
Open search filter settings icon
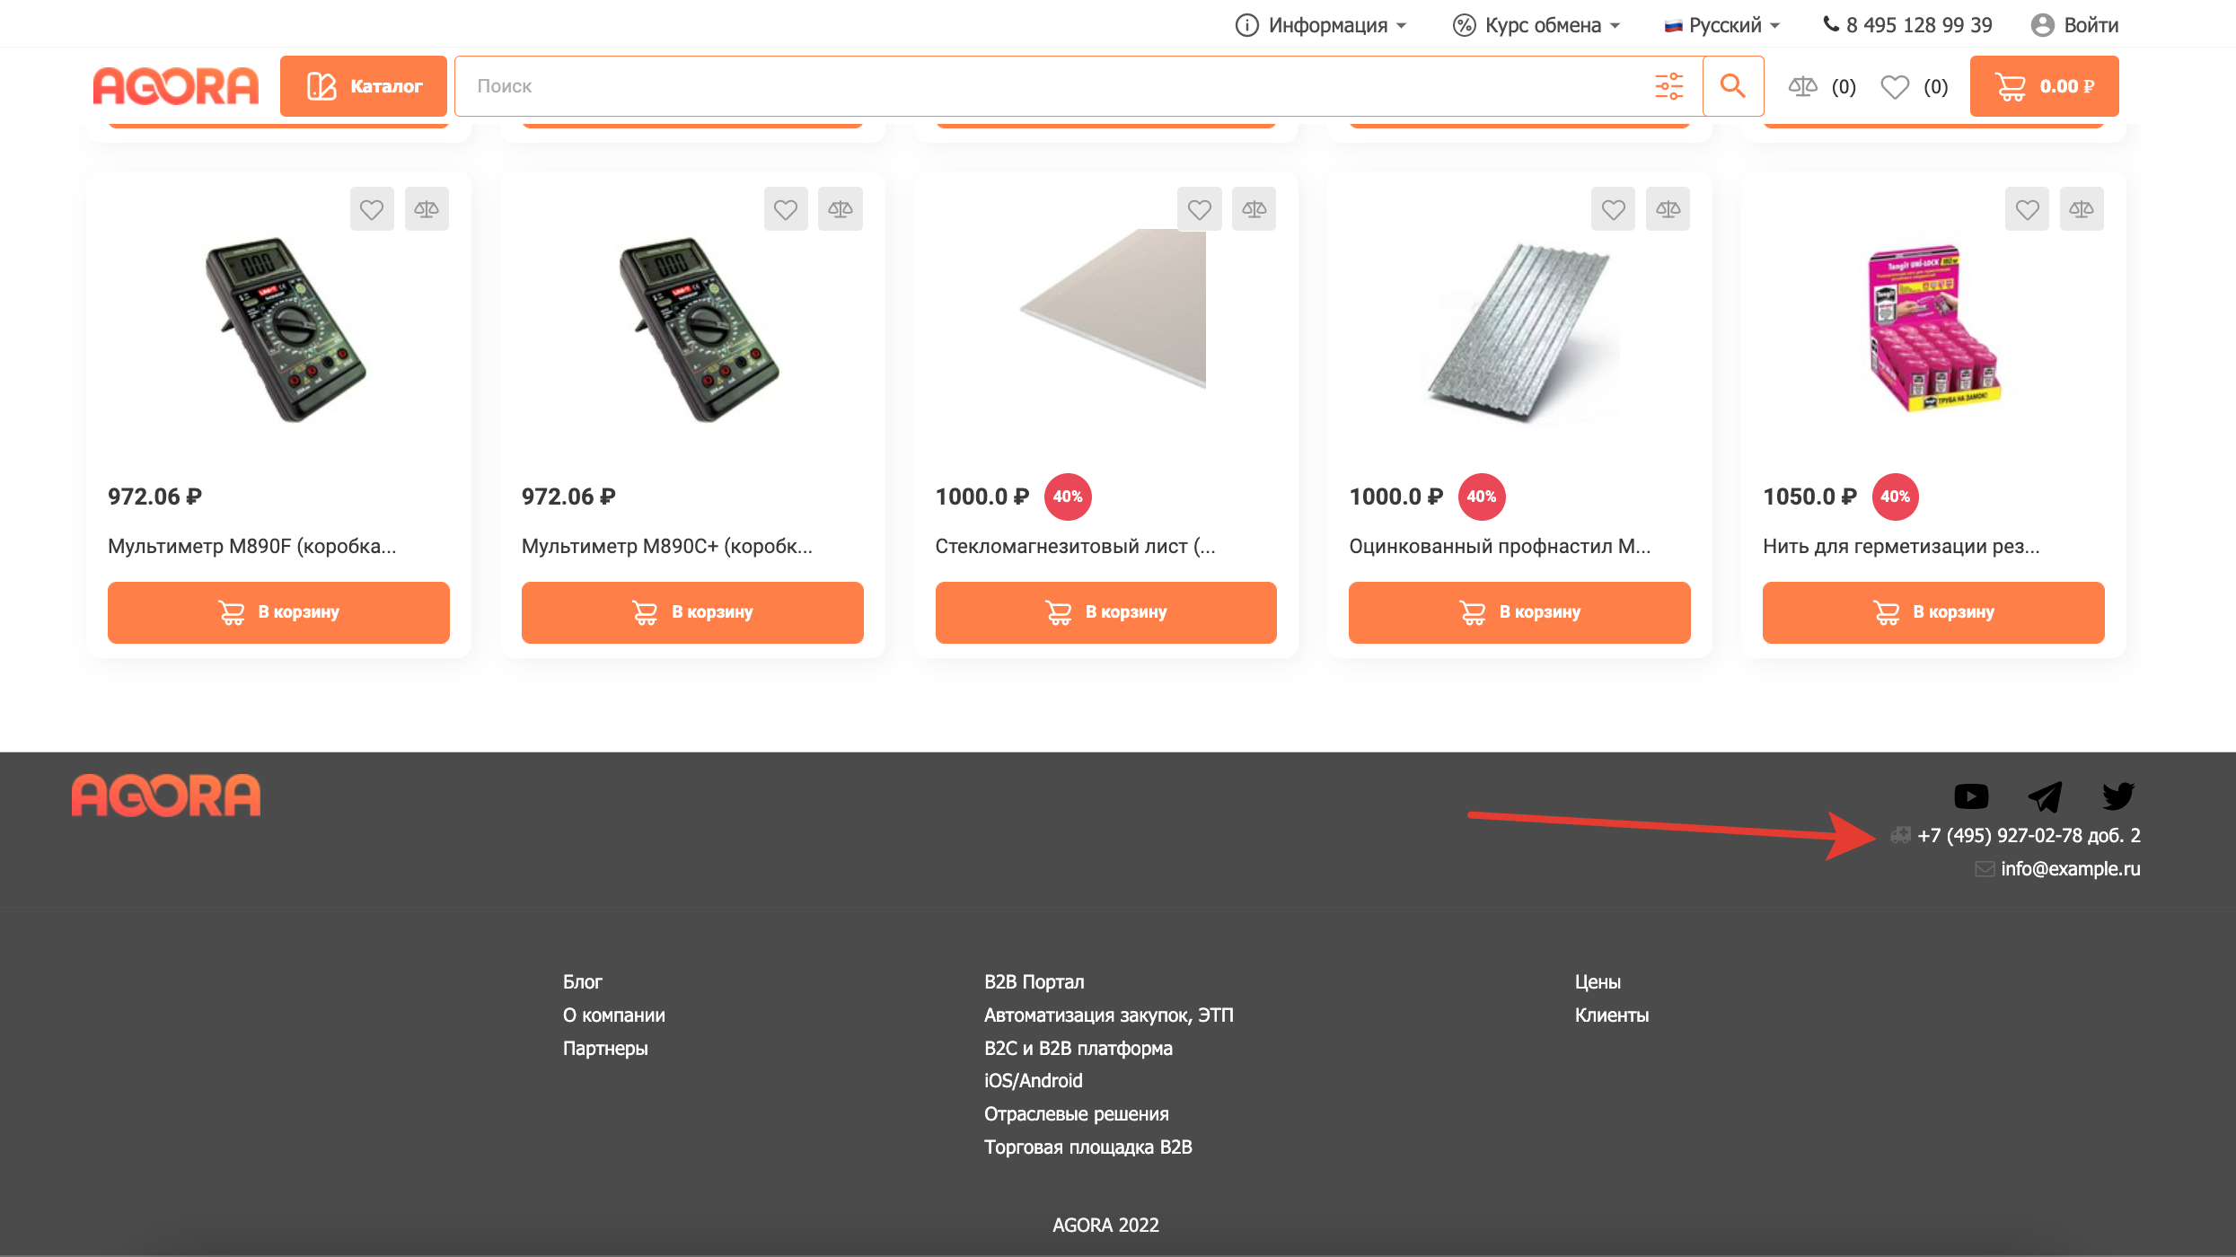[1668, 86]
